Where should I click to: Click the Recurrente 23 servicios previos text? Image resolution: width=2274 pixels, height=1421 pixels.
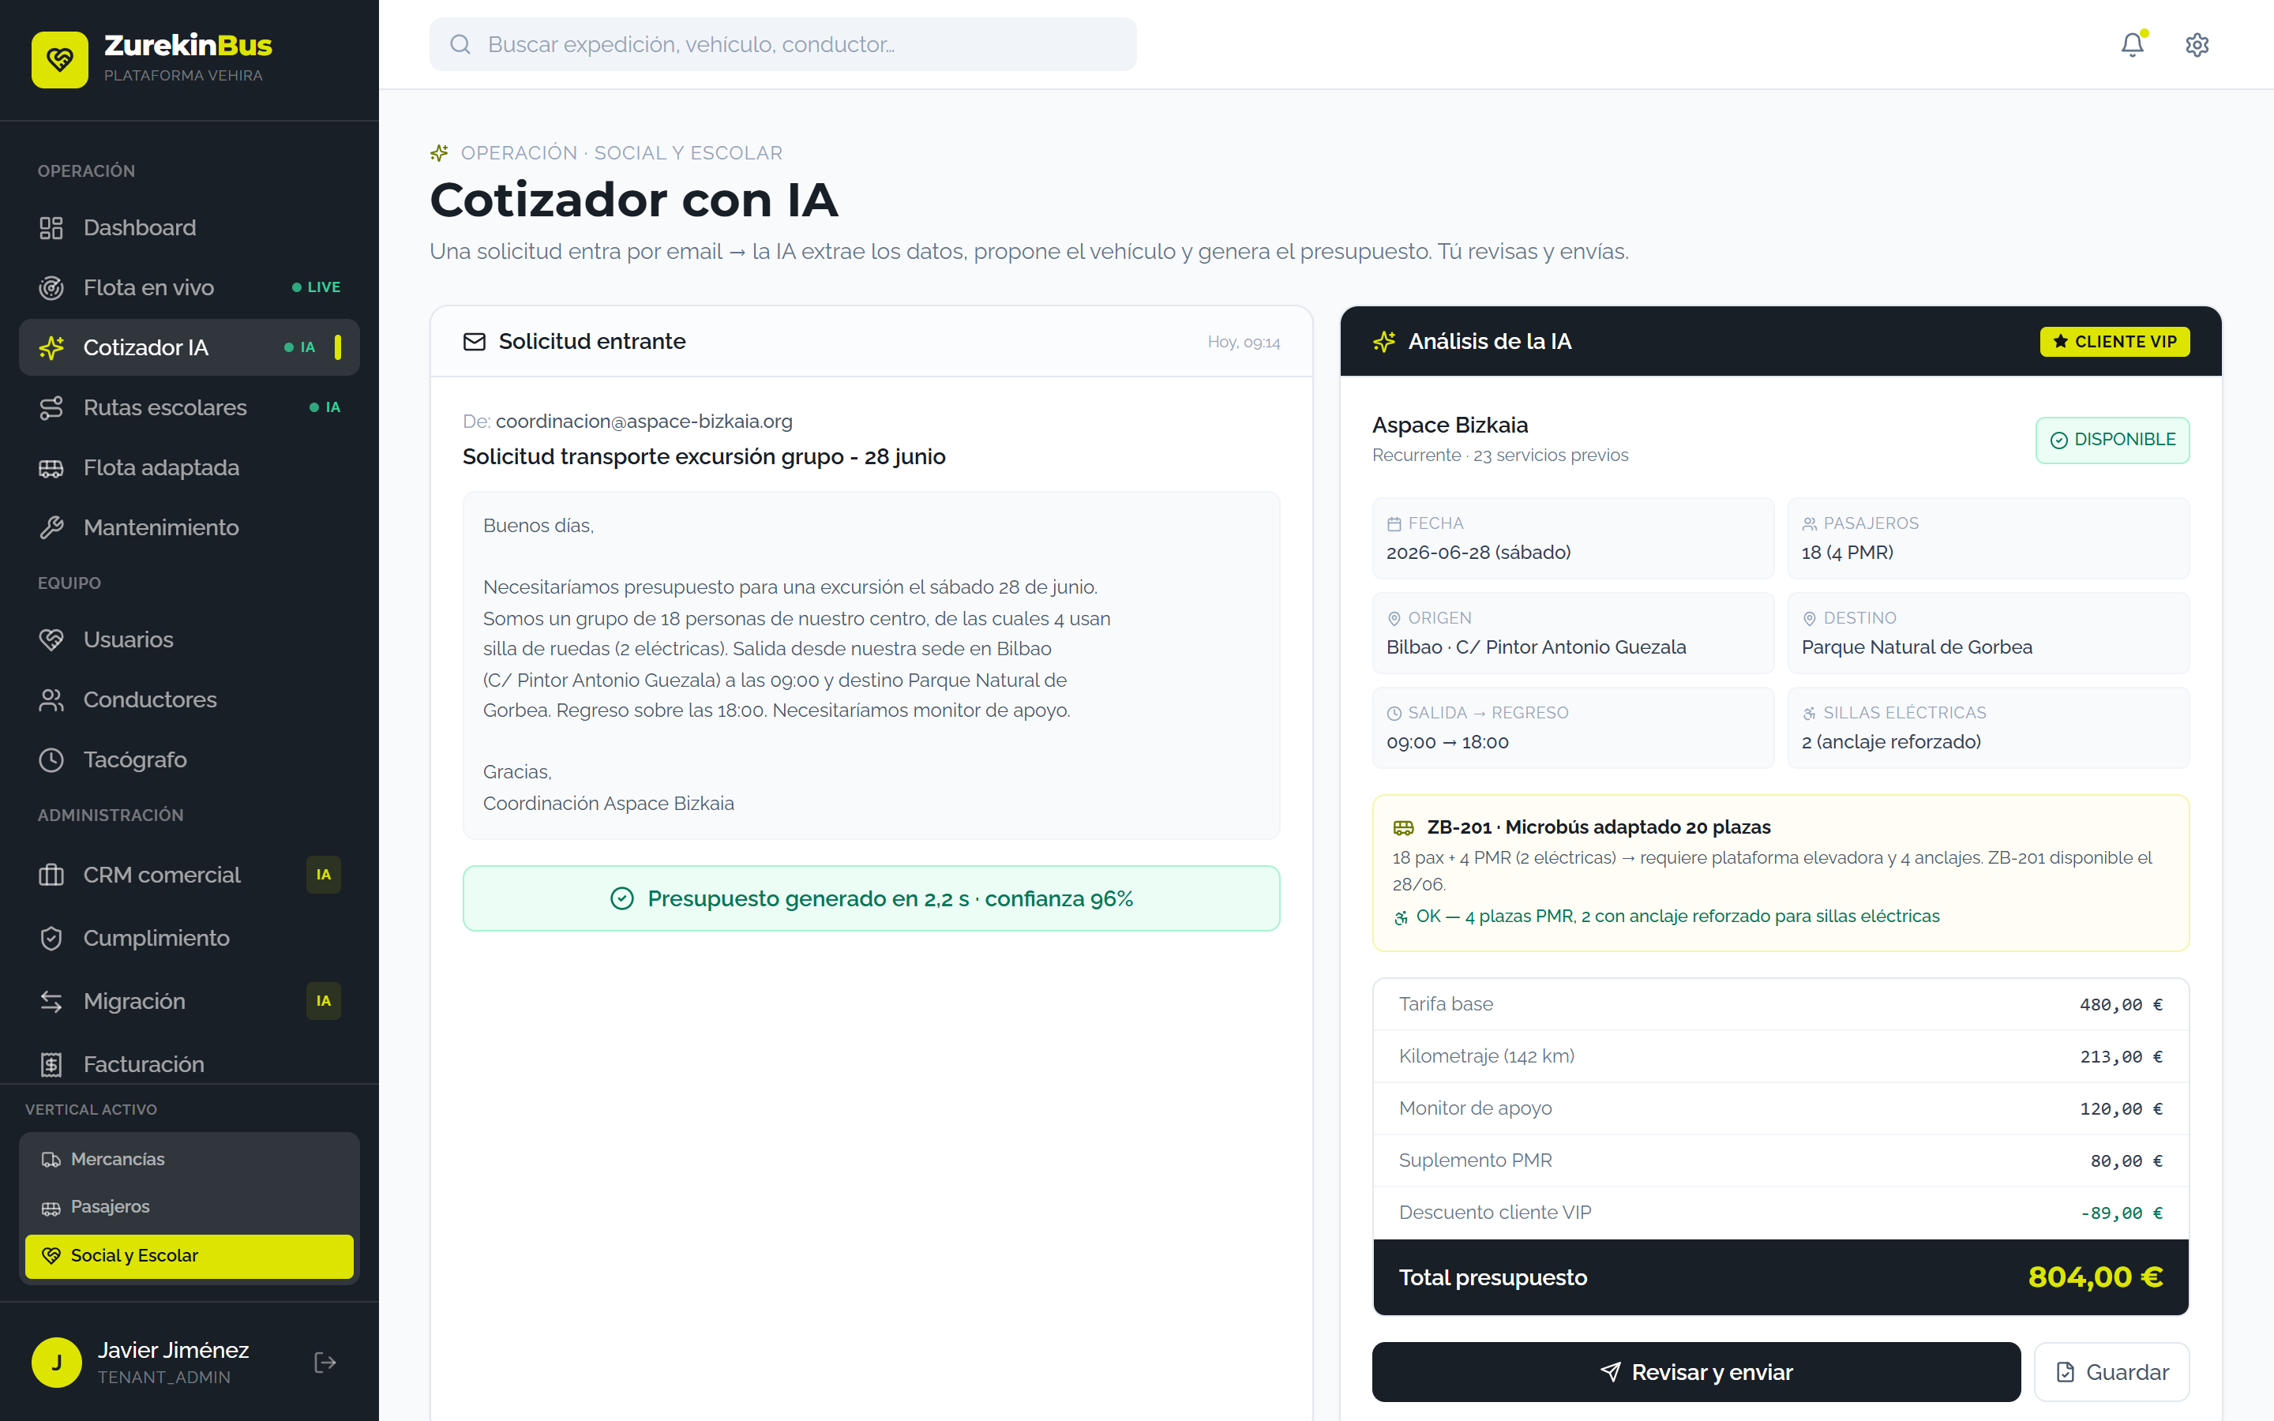[1499, 456]
